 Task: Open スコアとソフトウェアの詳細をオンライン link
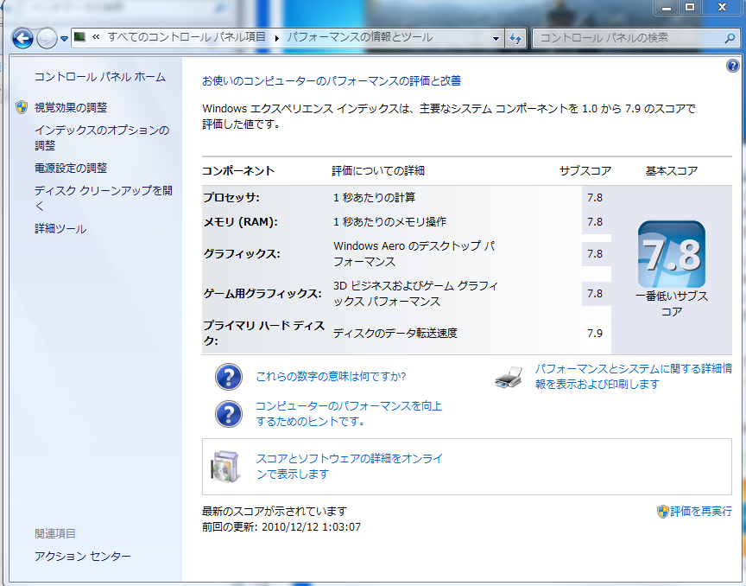point(350,466)
